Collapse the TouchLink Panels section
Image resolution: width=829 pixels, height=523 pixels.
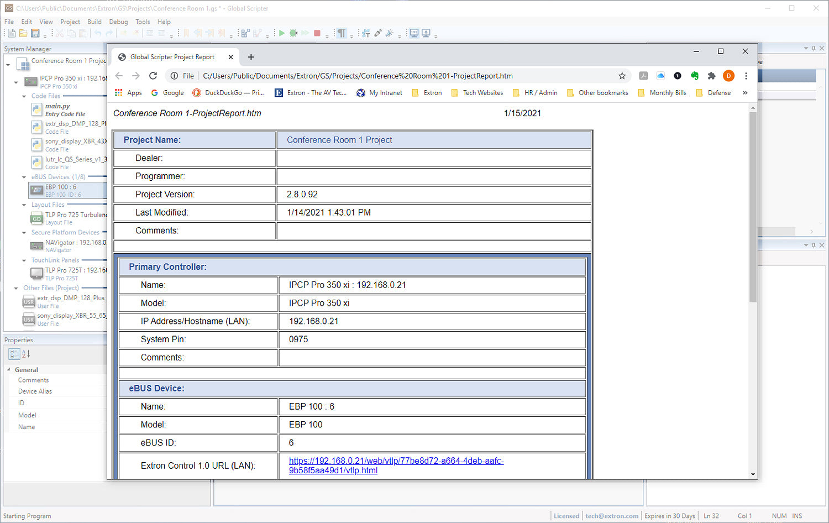pos(24,260)
